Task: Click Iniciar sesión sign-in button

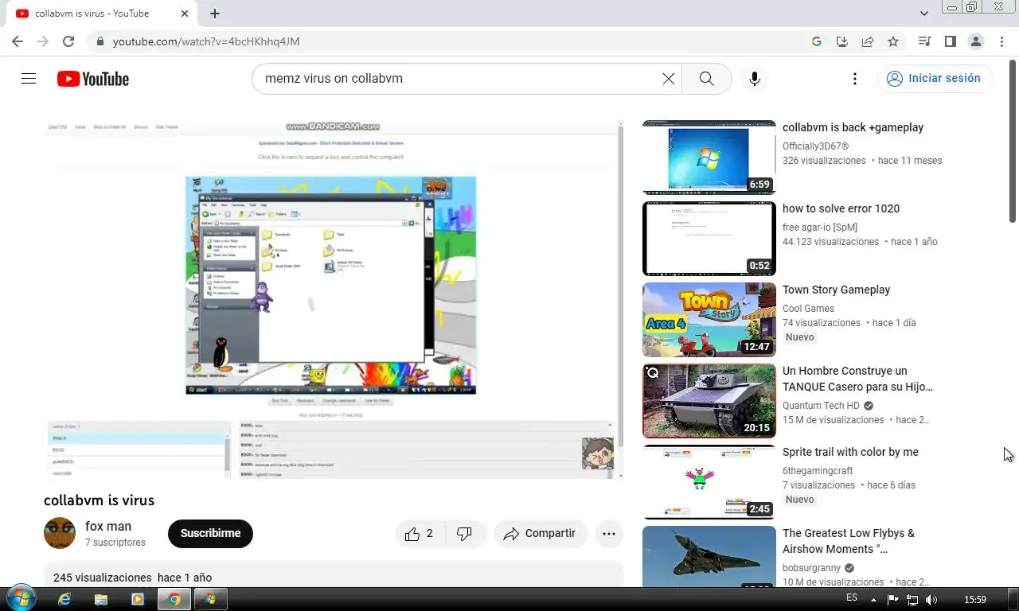Action: 935,79
